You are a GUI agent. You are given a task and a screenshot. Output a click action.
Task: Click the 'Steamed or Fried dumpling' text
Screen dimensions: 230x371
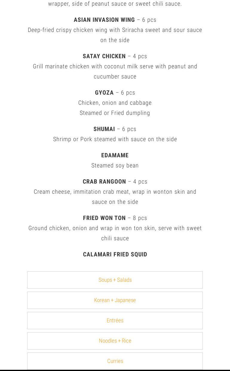tap(115, 113)
